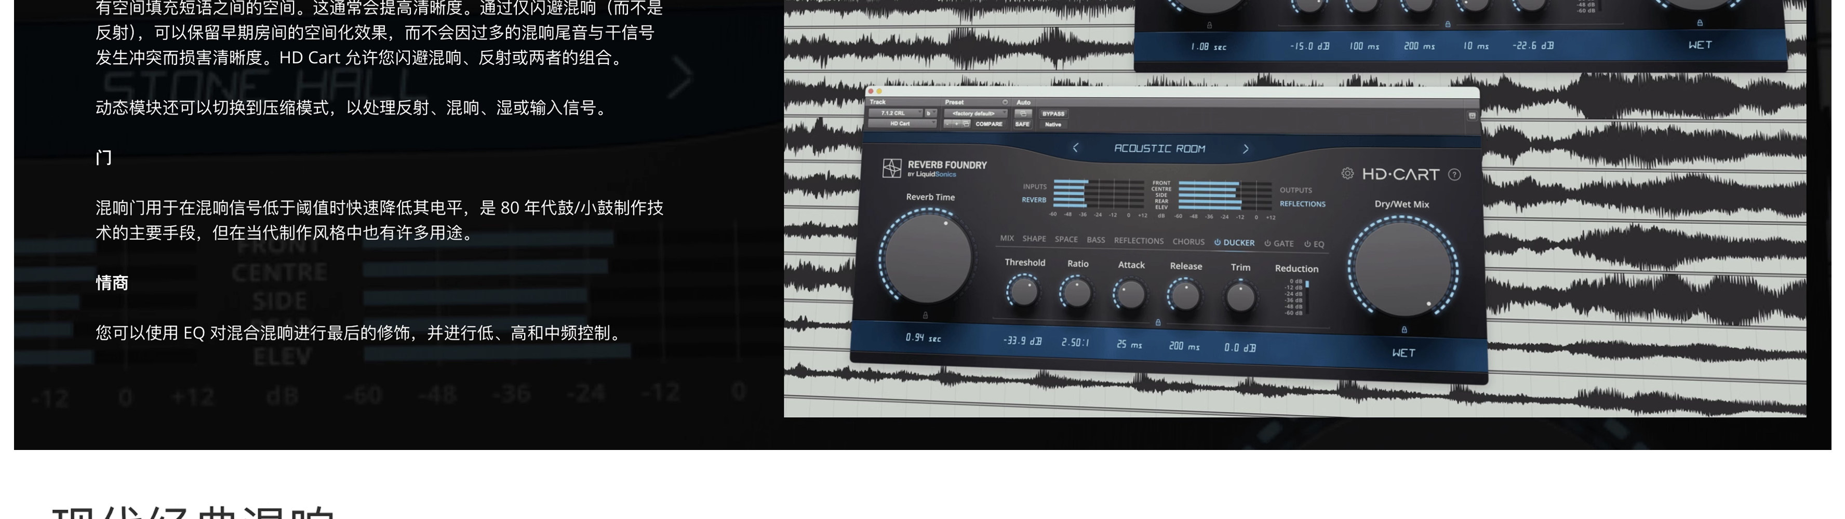Switch to the MIX tab
This screenshot has width=1845, height=519.
[x=1007, y=238]
